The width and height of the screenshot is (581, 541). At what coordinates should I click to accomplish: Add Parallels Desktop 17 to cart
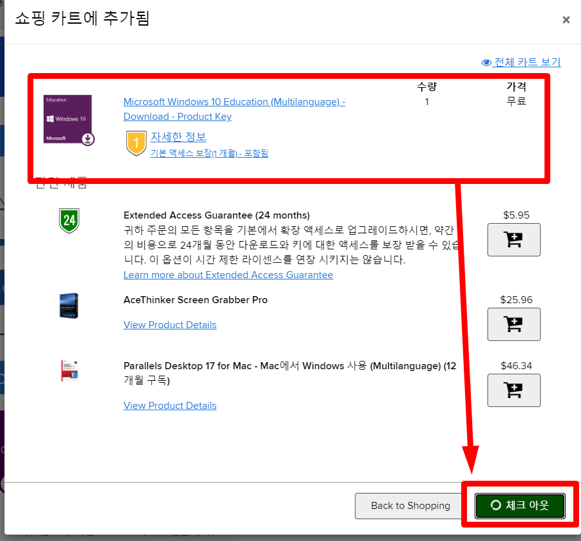tap(514, 390)
